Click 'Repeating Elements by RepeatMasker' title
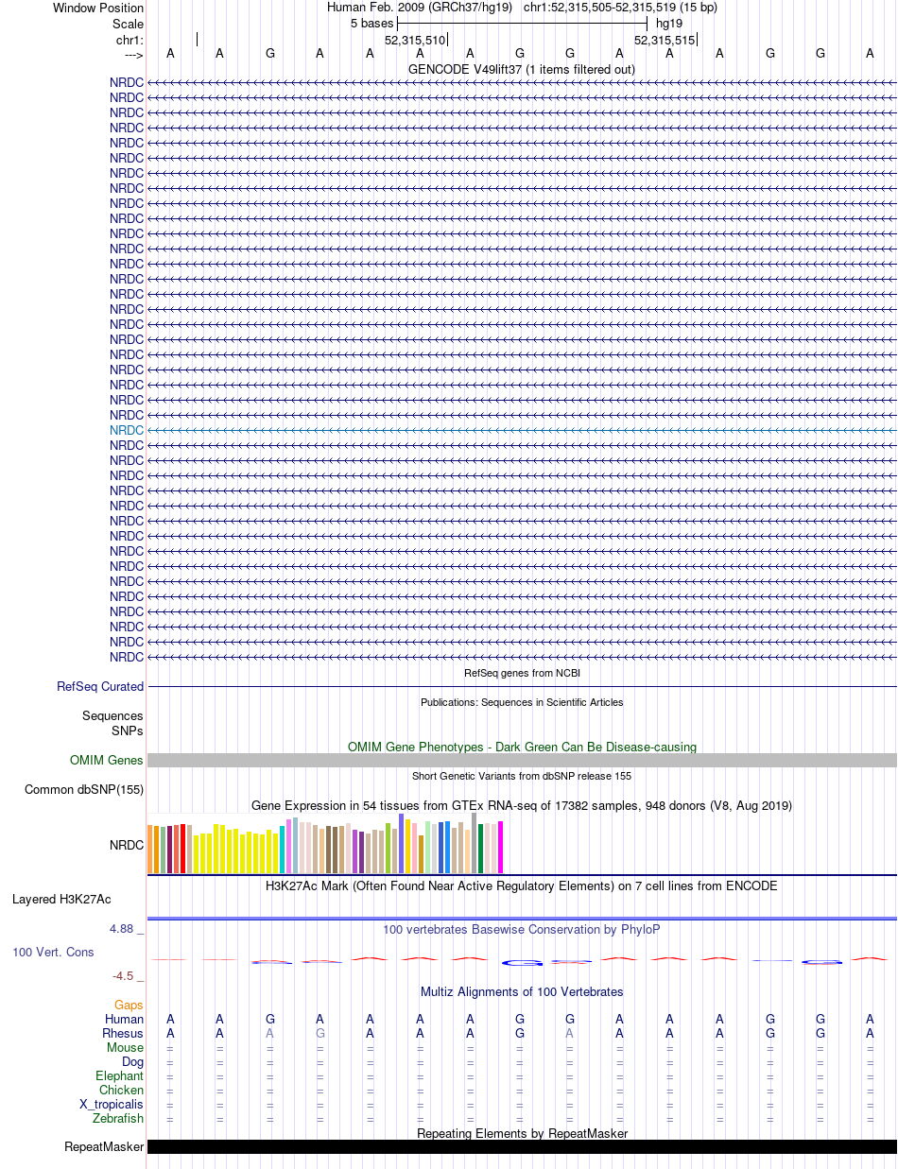The width and height of the screenshot is (898, 1169). (522, 1133)
